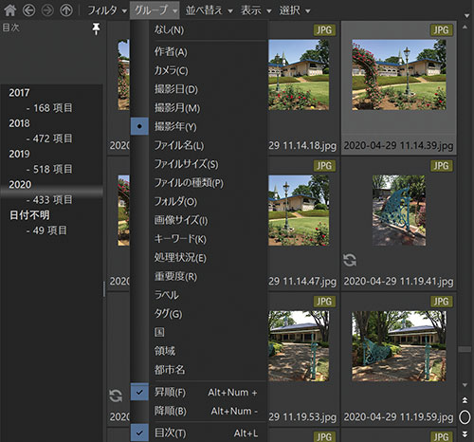Choose なし(N) to remove grouping
This screenshot has width=474, height=442.
tap(198, 30)
